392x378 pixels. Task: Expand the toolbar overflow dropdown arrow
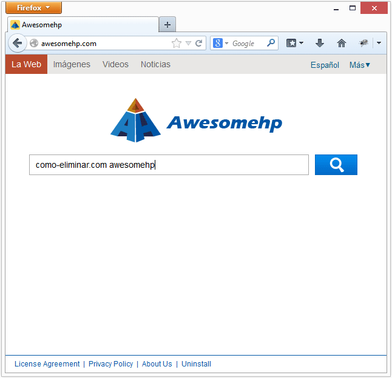click(379, 43)
